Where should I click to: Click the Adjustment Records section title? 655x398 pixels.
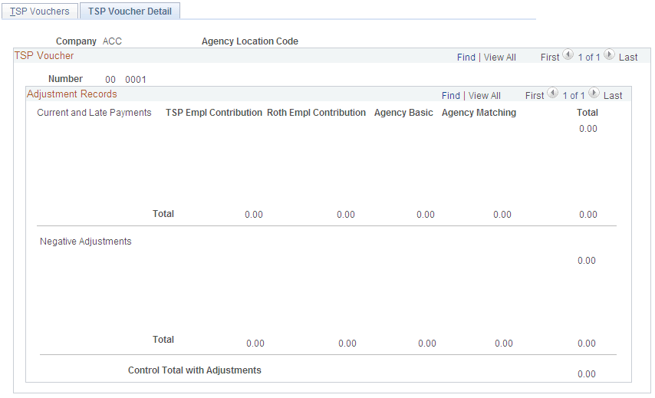tap(72, 94)
